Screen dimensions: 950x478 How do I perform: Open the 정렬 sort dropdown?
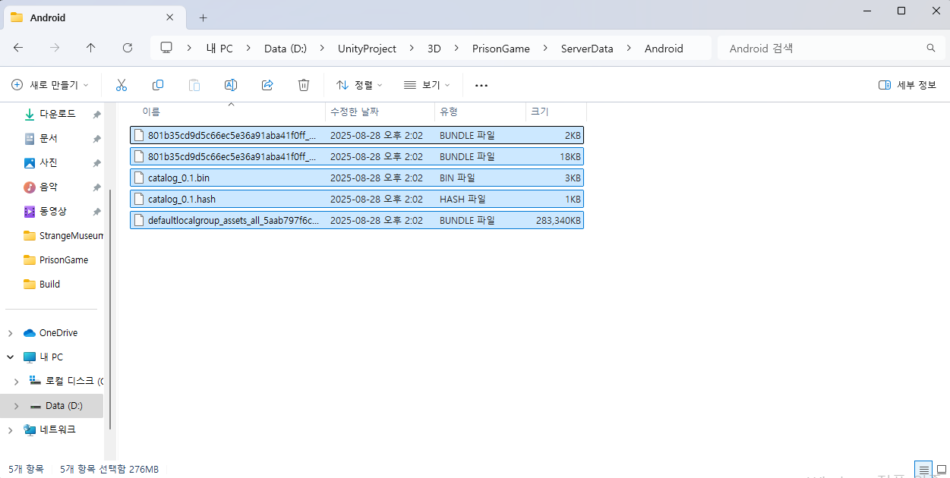(359, 85)
